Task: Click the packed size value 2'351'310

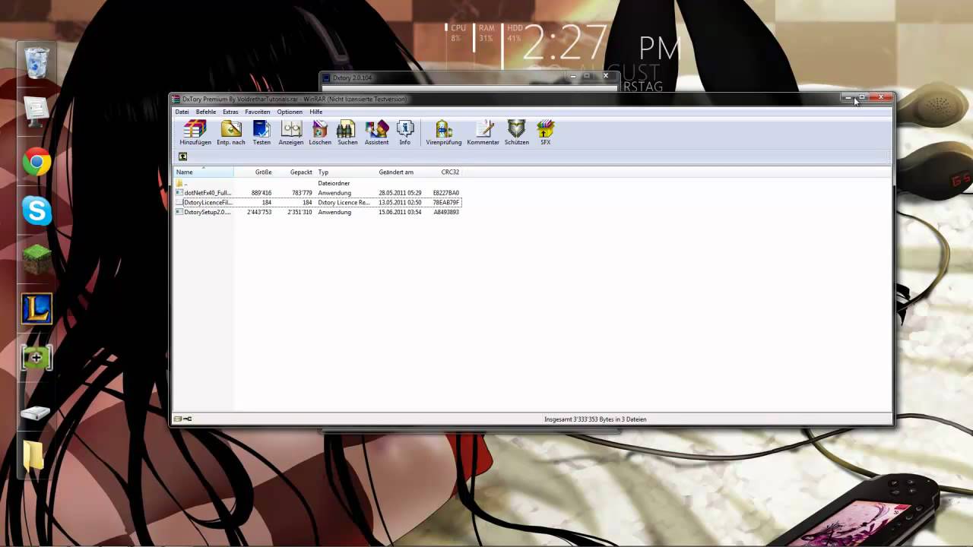Action: 300,212
